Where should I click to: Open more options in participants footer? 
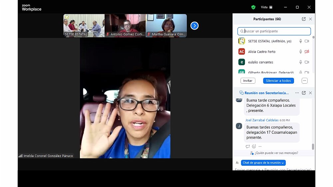(x=304, y=81)
